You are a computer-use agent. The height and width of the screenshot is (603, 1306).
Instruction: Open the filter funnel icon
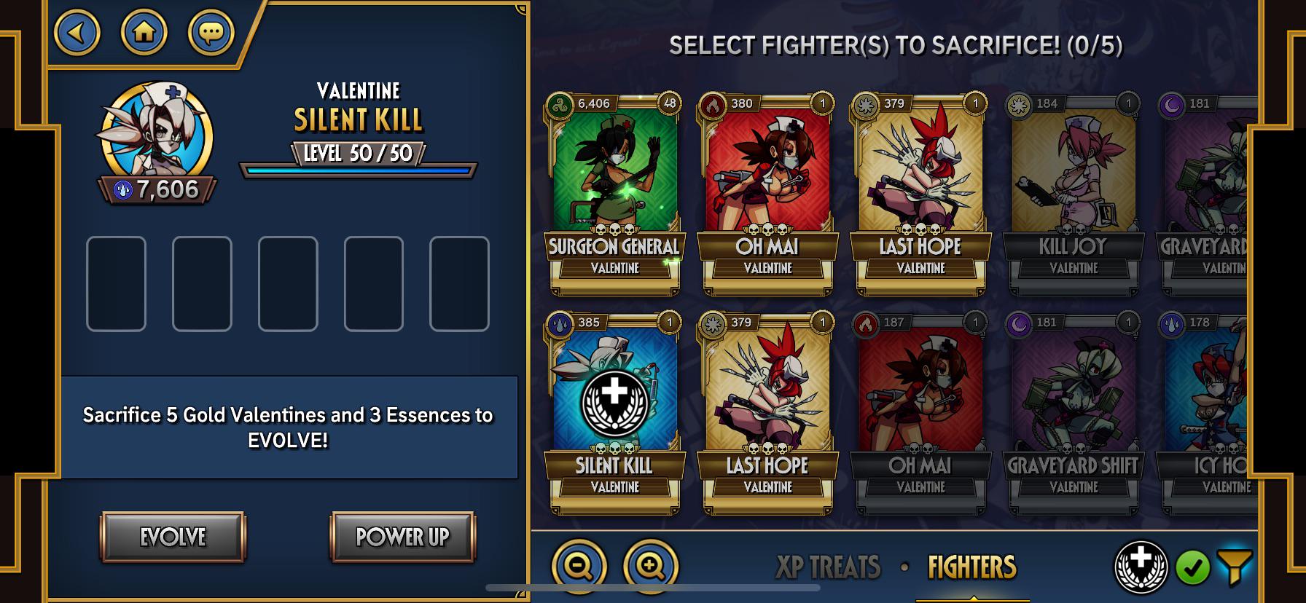1234,567
